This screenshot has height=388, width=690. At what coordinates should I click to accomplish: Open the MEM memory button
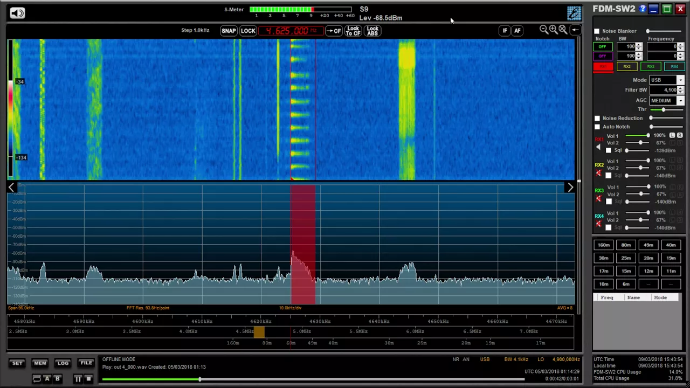[40, 363]
